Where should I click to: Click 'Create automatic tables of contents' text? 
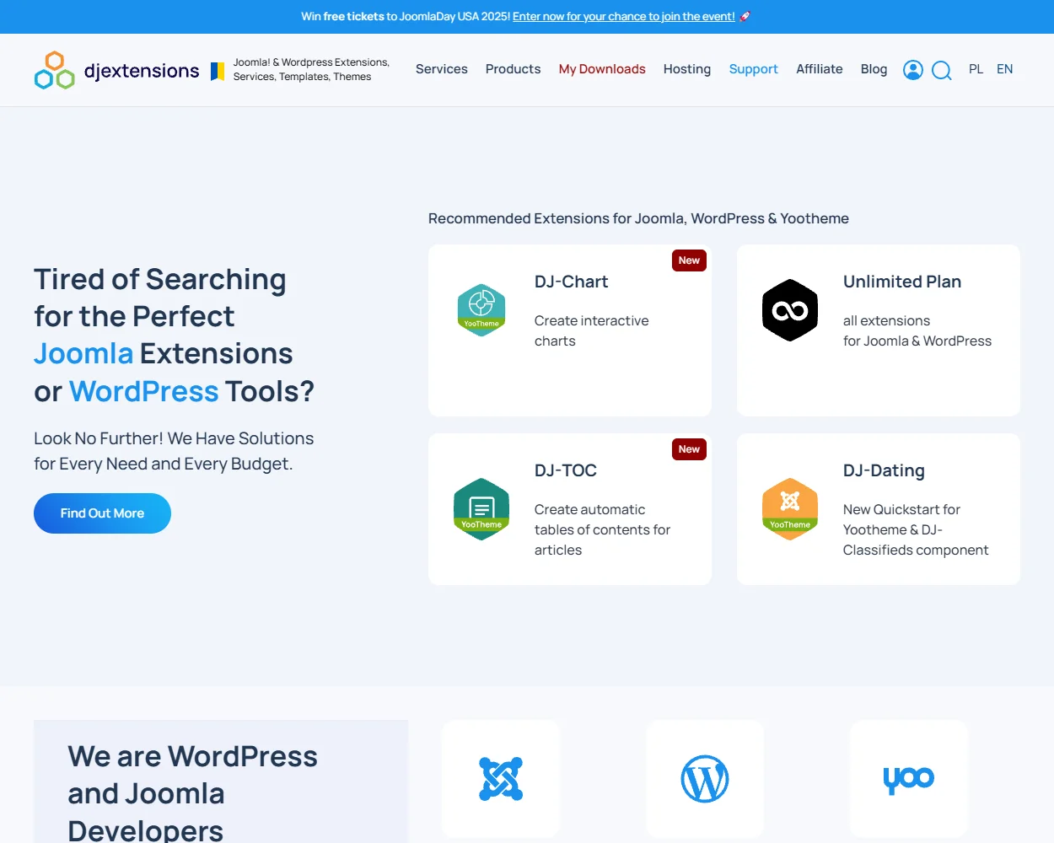(602, 529)
